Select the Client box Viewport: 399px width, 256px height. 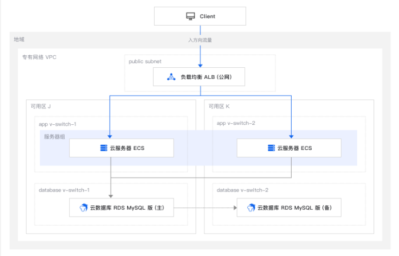tap(200, 17)
